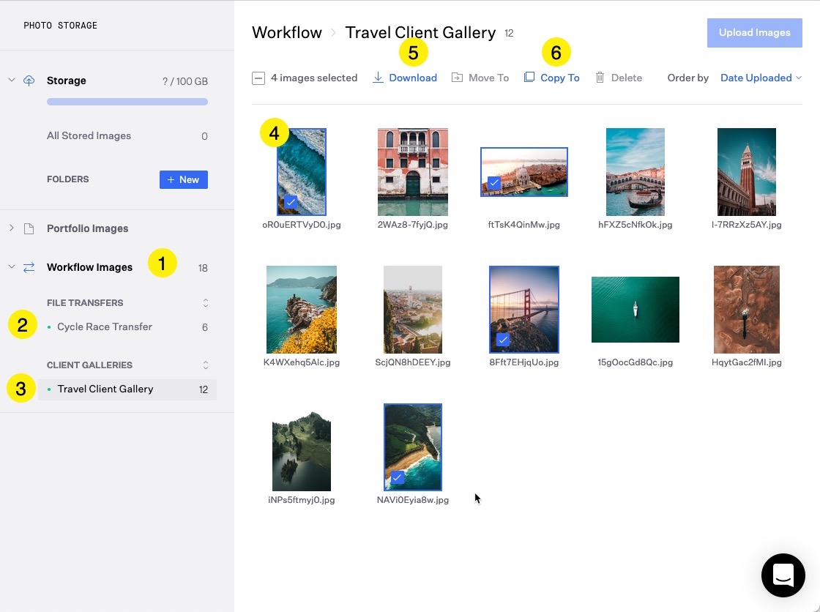This screenshot has width=820, height=612.
Task: Select the 15gOocGd8Qc.jpg boat thumbnail
Action: [635, 310]
